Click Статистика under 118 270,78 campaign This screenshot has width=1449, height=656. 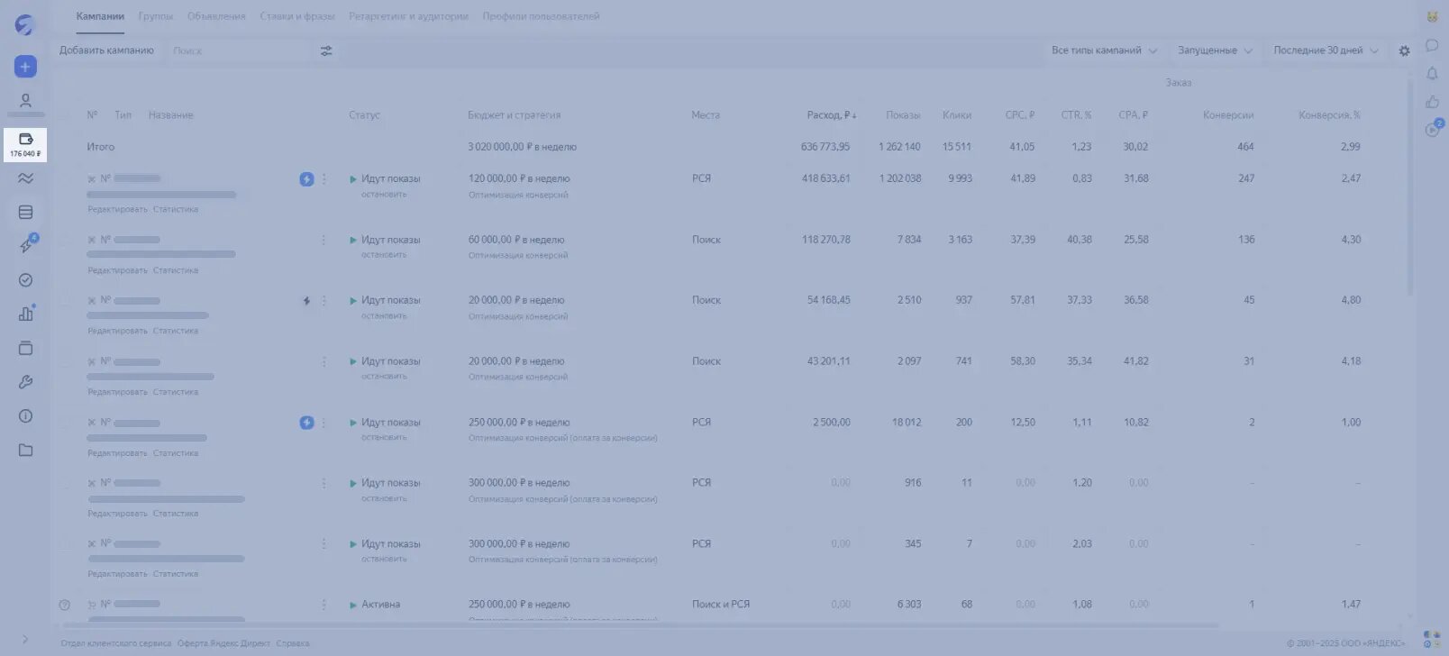[x=176, y=270]
